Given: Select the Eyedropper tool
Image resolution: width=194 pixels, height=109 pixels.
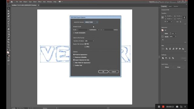Looking at the screenshot, I should [8, 37].
